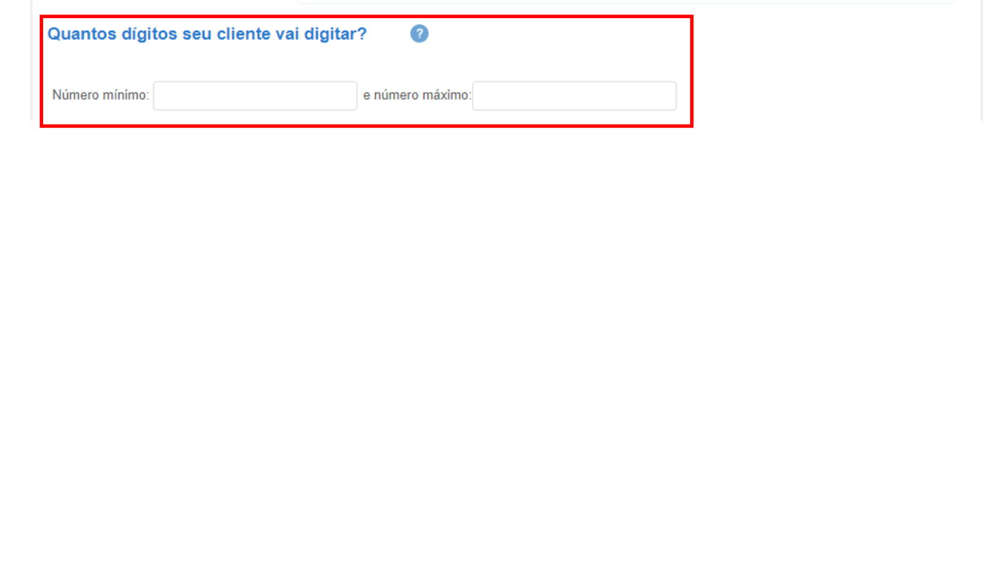
Task: Click the 'Número mínimo:' label text
Action: point(101,95)
